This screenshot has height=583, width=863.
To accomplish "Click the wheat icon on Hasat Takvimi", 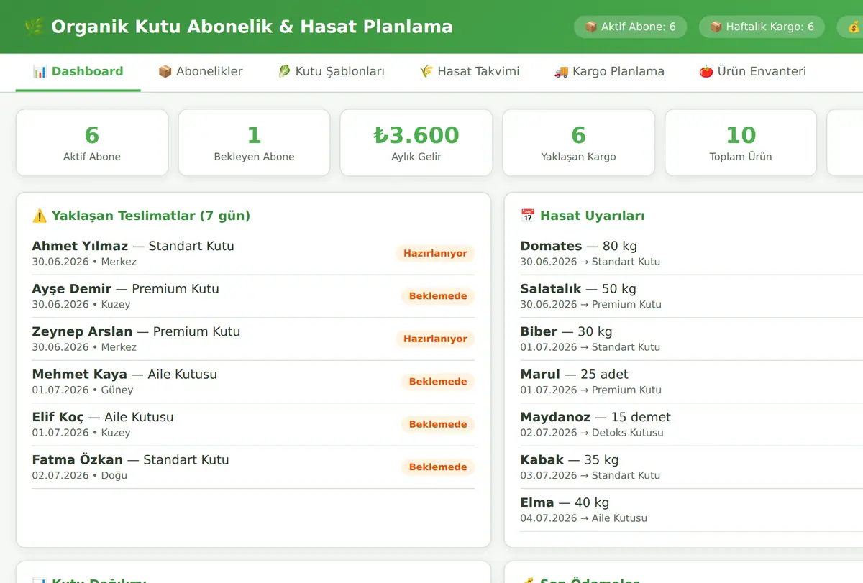I will (x=426, y=72).
